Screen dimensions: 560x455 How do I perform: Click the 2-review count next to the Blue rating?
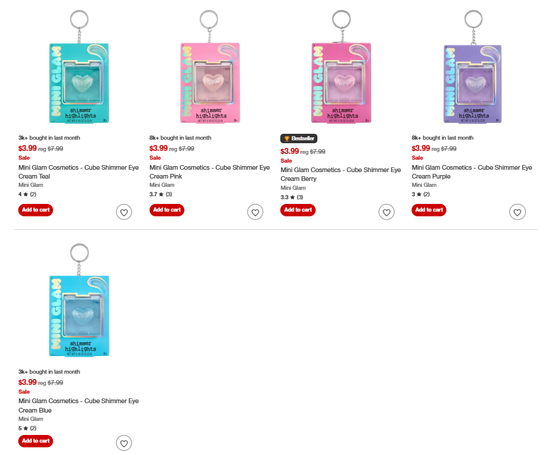point(34,428)
